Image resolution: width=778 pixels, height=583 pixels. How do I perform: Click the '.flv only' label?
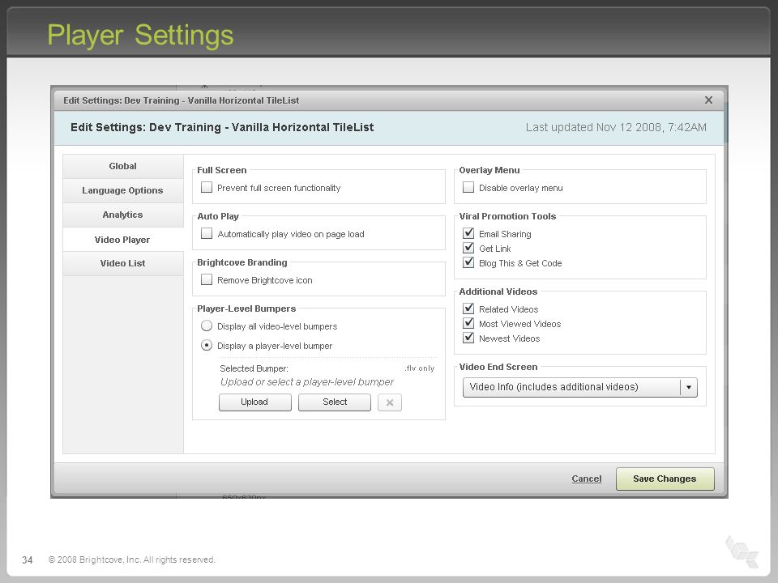[x=419, y=368]
